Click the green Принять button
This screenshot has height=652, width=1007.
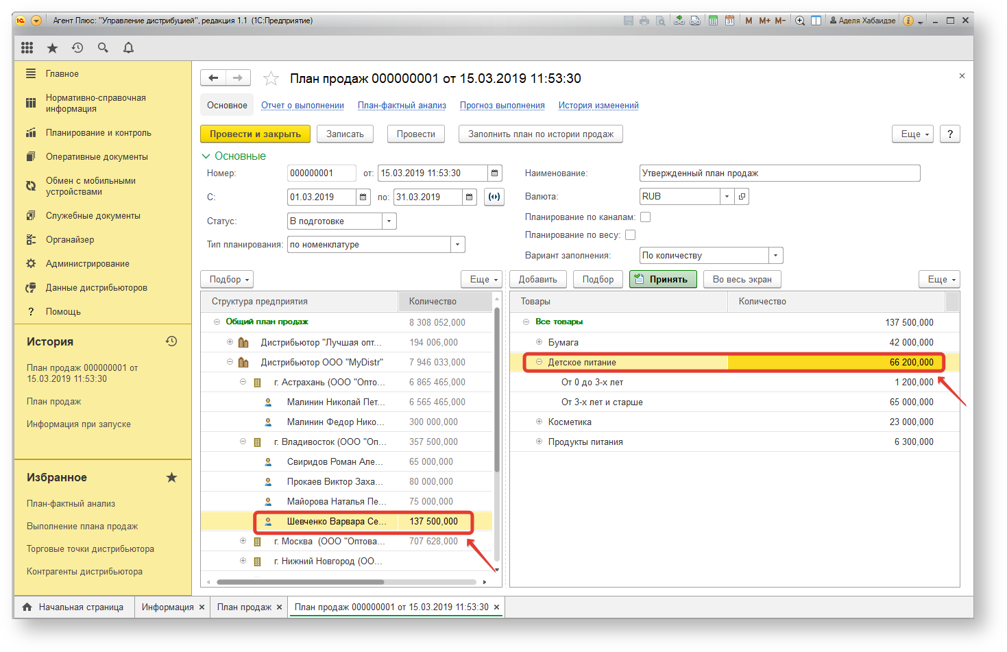(x=663, y=280)
